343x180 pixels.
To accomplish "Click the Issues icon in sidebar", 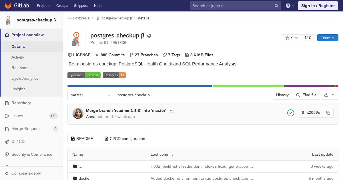I will 7,116.
